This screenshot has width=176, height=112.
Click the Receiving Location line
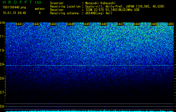tap(107, 6)
